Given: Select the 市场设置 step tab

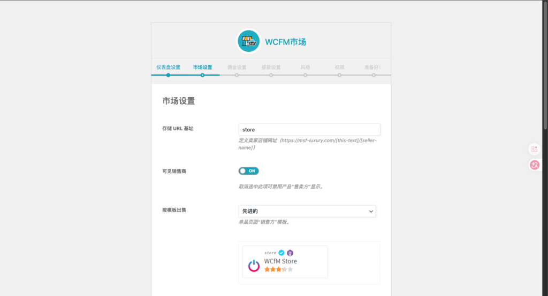Looking at the screenshot, I should tap(202, 67).
